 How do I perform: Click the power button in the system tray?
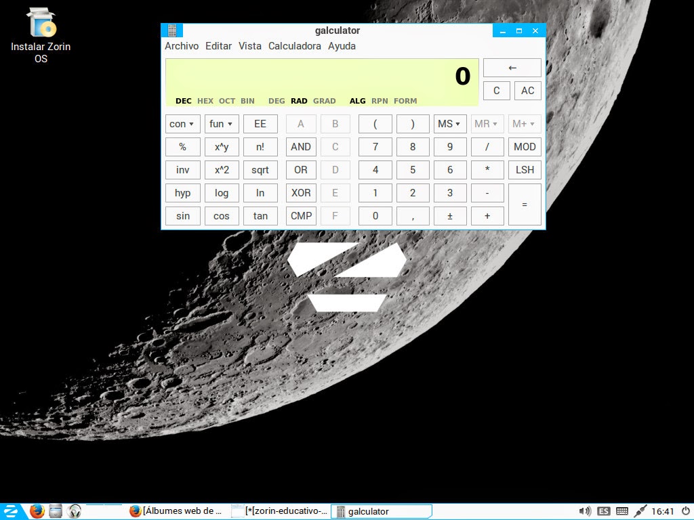coord(686,511)
